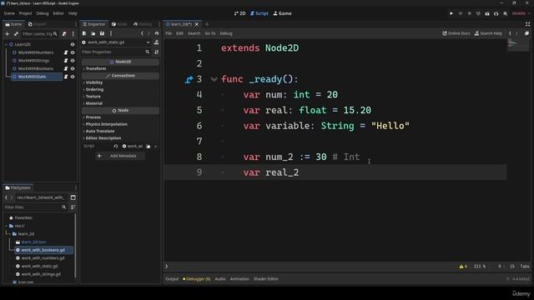
Task: Toggle visibility of Learn2D root node
Action: [x=73, y=44]
